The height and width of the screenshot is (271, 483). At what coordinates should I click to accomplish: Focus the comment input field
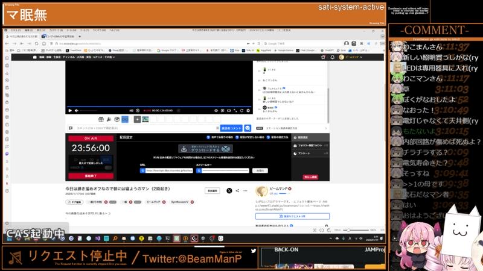pyautogui.click(x=145, y=128)
